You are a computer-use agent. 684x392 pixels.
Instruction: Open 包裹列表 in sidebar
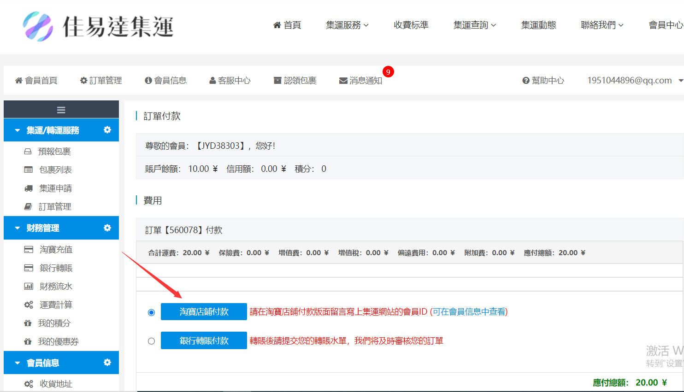(55, 170)
